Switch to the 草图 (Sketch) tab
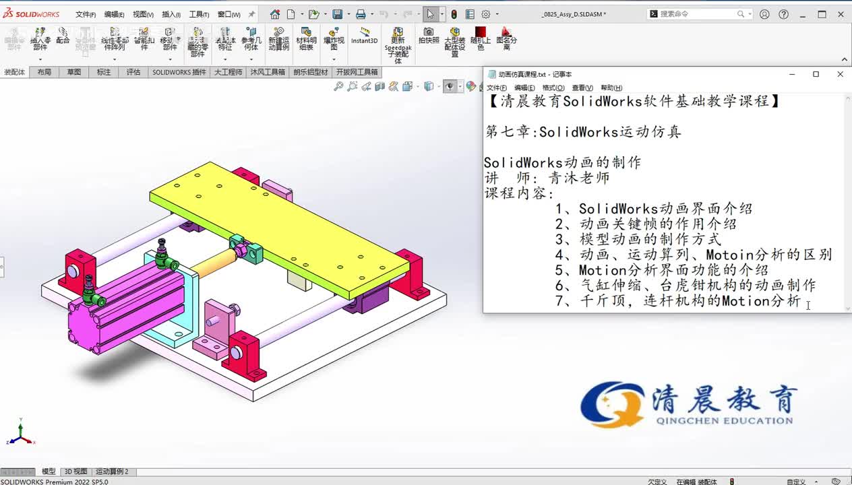 pos(74,72)
